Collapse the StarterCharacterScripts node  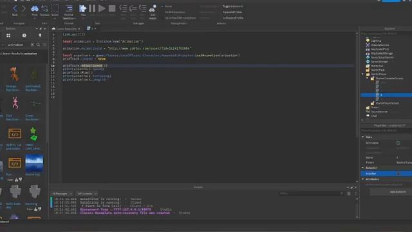pos(368,79)
